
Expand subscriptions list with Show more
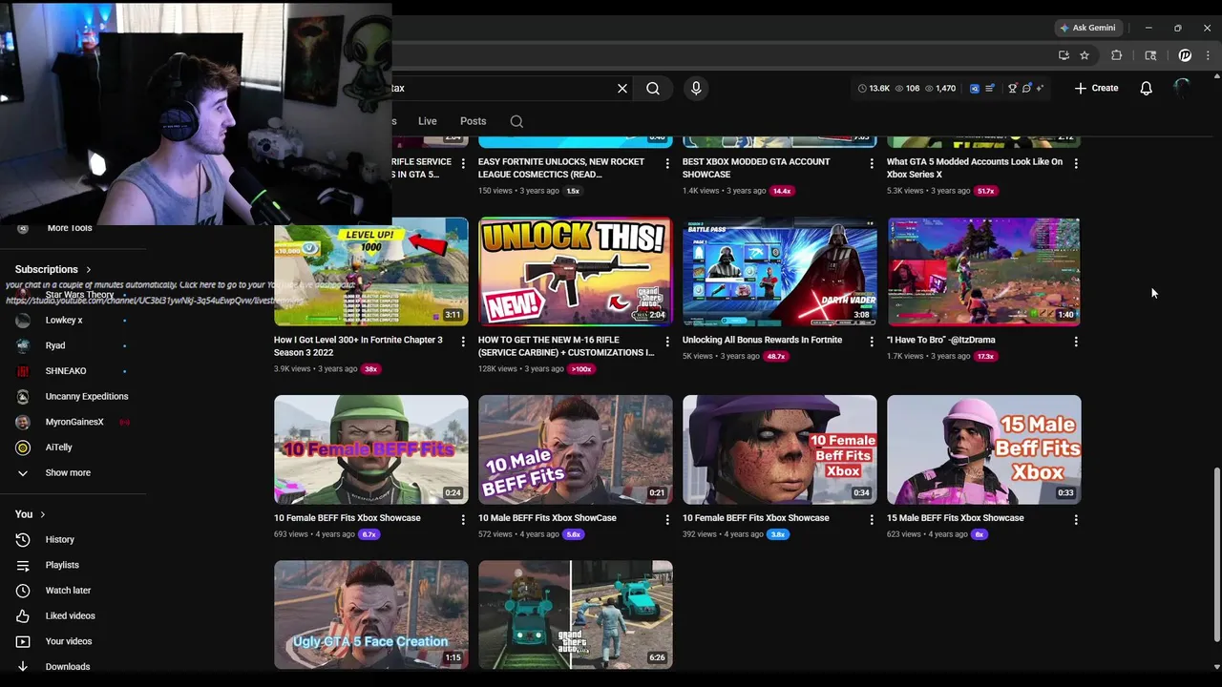(x=73, y=472)
